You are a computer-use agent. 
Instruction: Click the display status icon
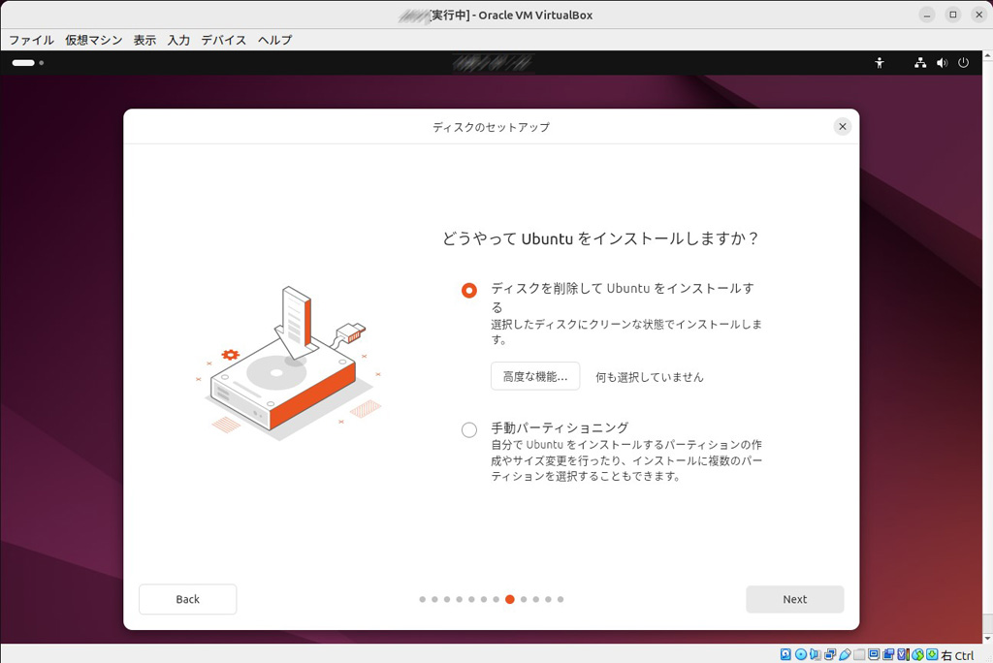click(x=874, y=654)
